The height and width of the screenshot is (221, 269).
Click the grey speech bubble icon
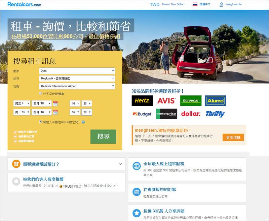(16, 181)
